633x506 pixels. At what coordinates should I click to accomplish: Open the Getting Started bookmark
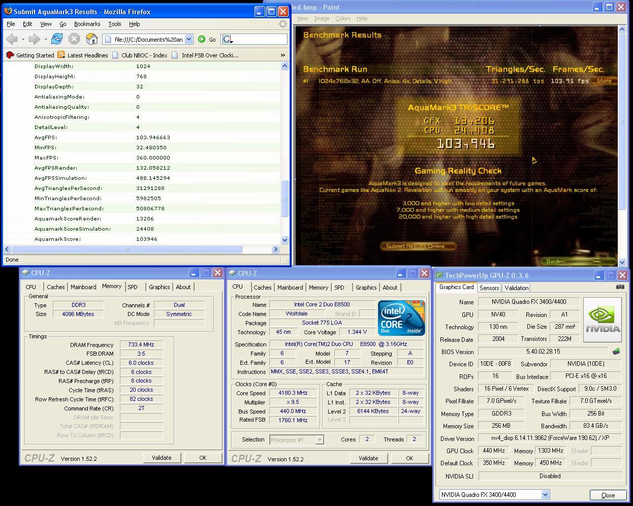pos(30,55)
